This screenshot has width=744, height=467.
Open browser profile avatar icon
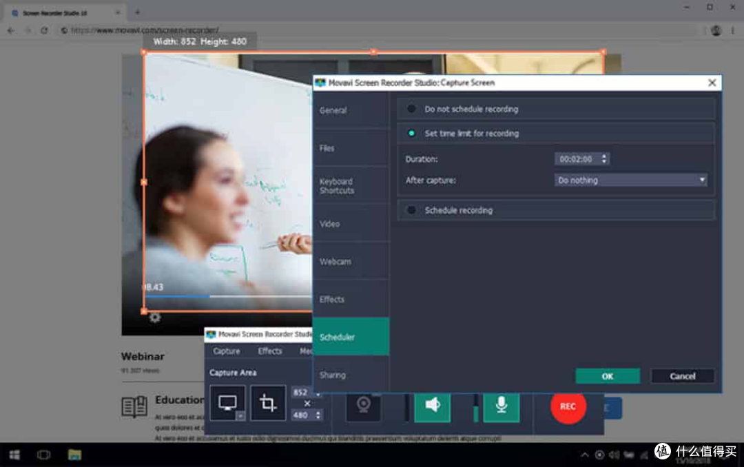pos(716,30)
